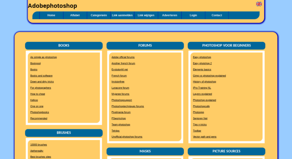Follow the Books link
Screen dimensions: 292x159
(x=34, y=70)
